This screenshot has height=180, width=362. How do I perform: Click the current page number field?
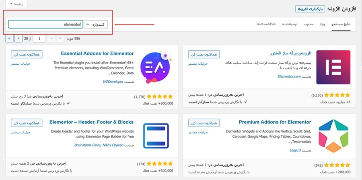[39, 39]
